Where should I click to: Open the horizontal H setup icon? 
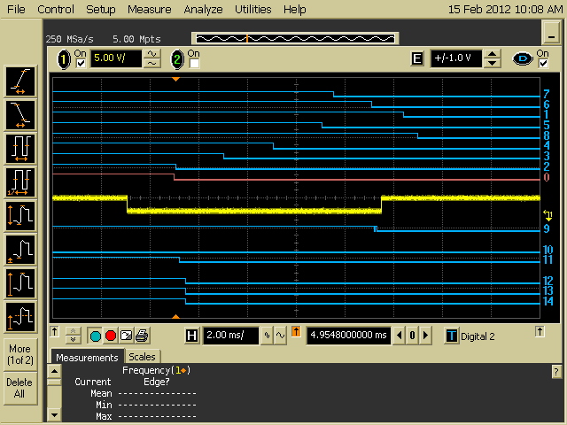point(191,336)
